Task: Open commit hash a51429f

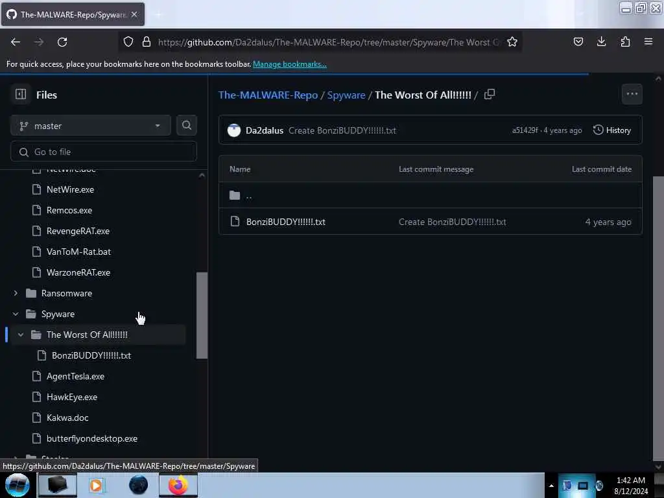Action: 525,130
